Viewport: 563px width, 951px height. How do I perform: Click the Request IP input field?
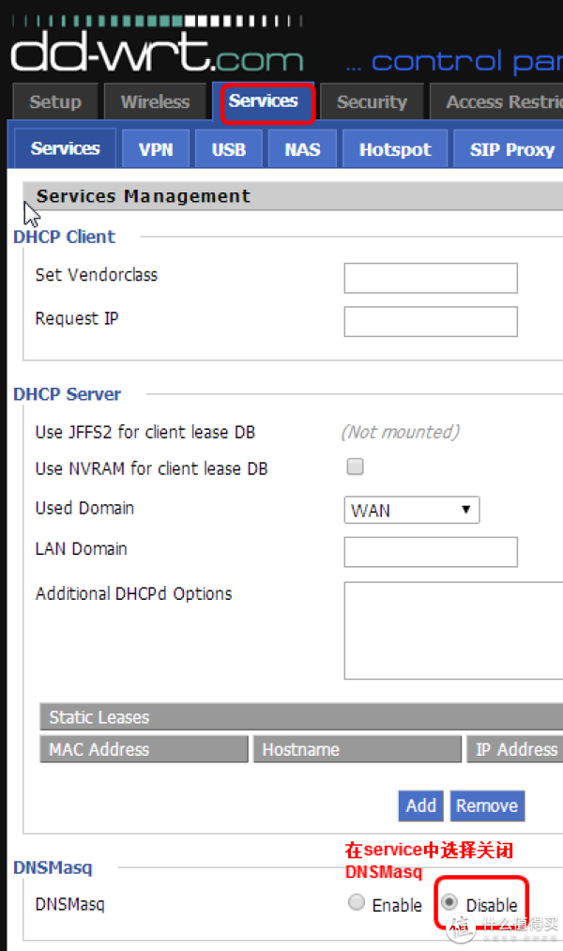pos(431,321)
